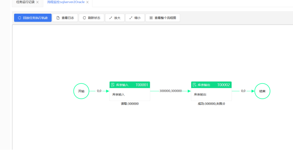This screenshot has width=293, height=150.
Task: Click the document icon beside 查看日志
Action: 58,18
